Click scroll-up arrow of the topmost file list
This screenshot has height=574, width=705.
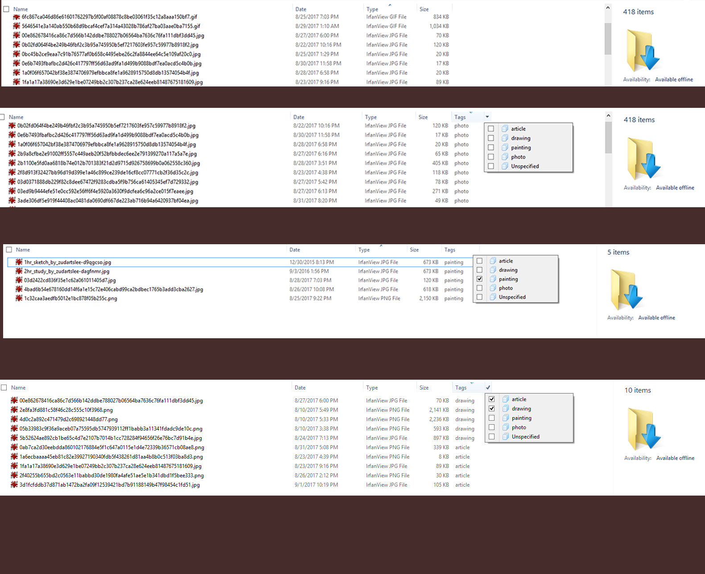(x=608, y=8)
